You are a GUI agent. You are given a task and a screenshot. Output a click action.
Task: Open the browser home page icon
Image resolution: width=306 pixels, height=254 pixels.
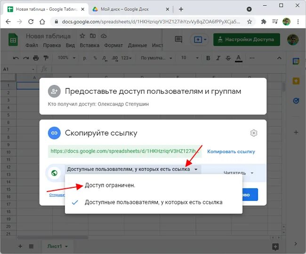click(x=42, y=22)
